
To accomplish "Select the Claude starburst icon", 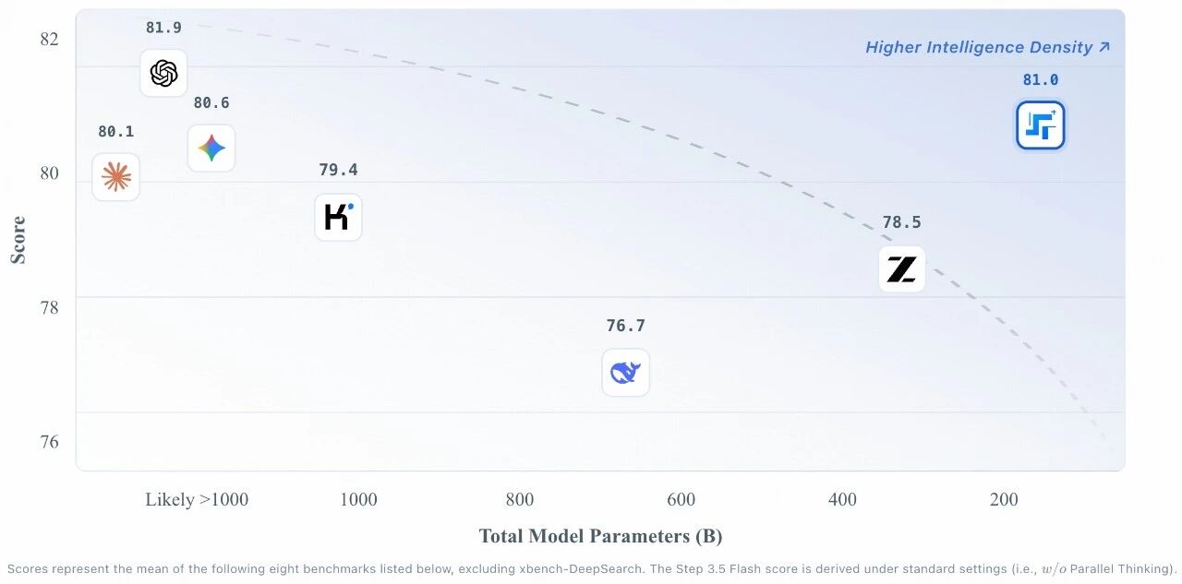I will point(116,176).
